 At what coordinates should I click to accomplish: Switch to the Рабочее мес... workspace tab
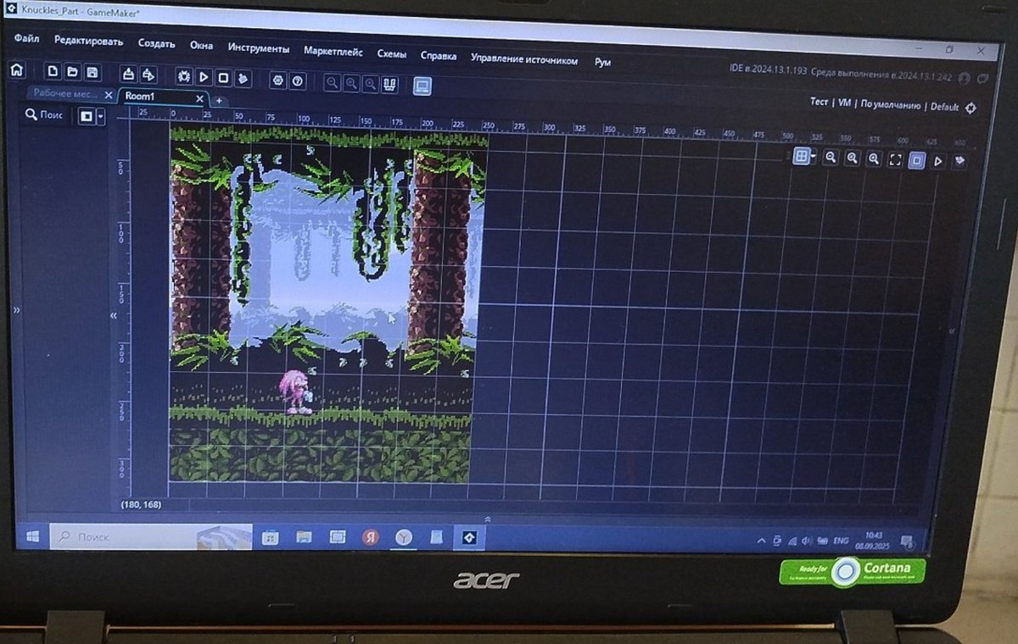pos(65,94)
